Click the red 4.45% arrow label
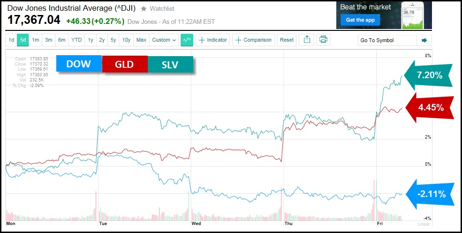 pyautogui.click(x=429, y=107)
